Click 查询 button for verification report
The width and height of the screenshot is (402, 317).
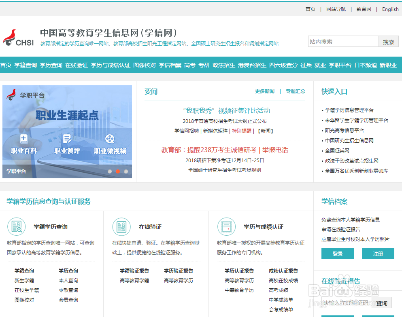point(382,303)
